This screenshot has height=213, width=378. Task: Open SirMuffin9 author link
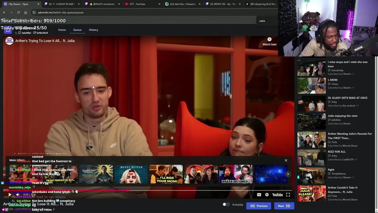click(x=40, y=33)
